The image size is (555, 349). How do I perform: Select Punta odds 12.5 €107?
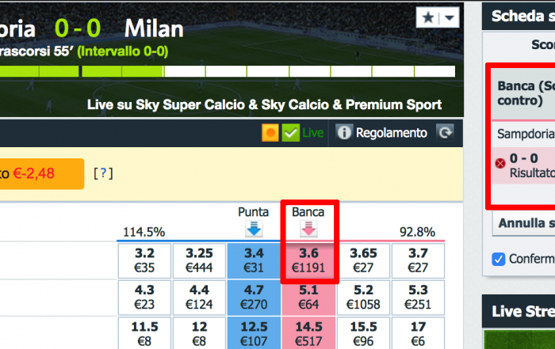click(254, 334)
